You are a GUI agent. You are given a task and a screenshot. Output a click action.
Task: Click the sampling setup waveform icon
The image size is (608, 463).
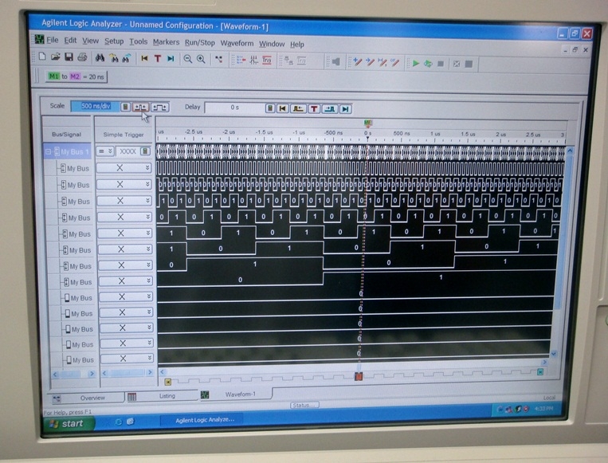pyautogui.click(x=253, y=60)
